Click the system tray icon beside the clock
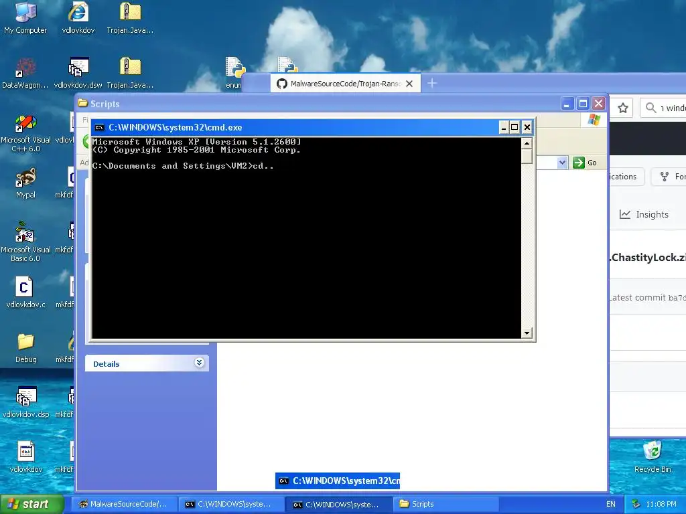The height and width of the screenshot is (514, 686). click(636, 504)
